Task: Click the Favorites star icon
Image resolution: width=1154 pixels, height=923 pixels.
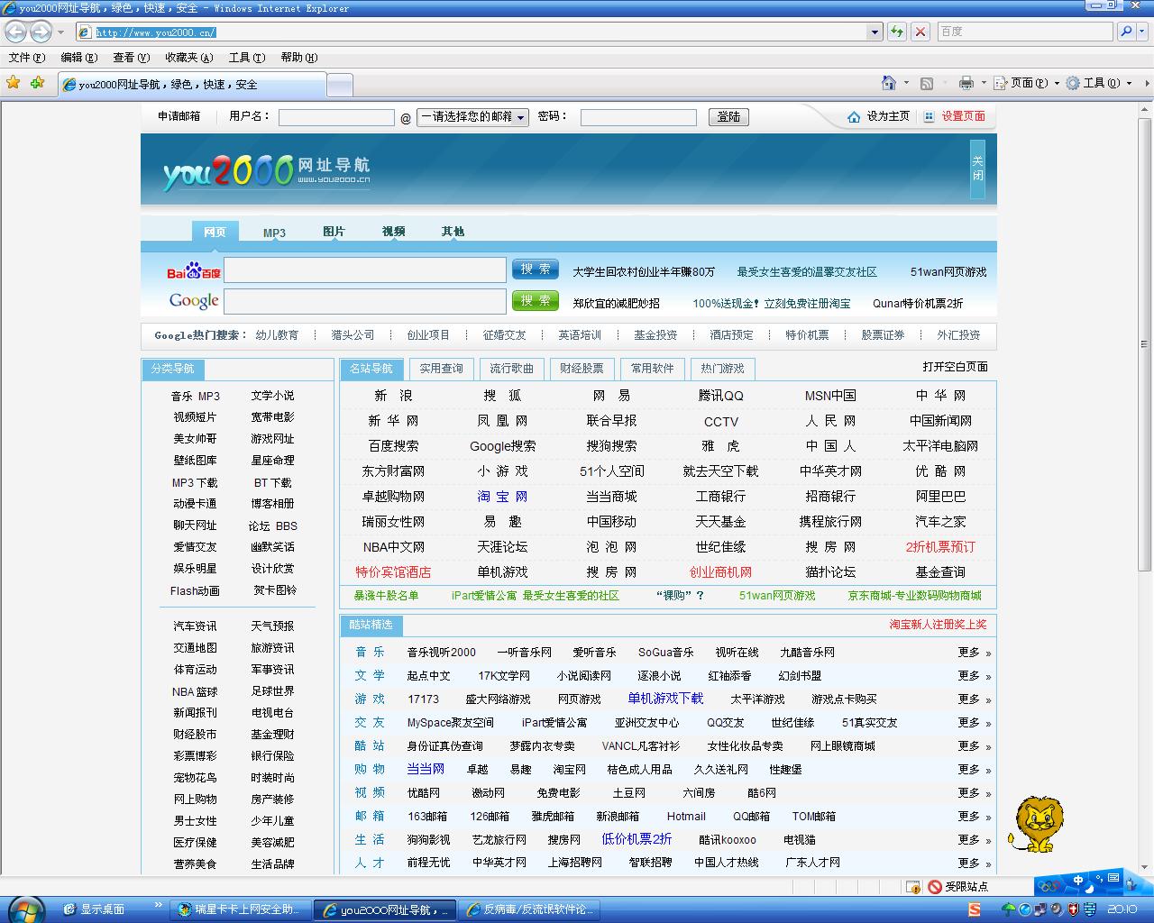Action: point(13,83)
